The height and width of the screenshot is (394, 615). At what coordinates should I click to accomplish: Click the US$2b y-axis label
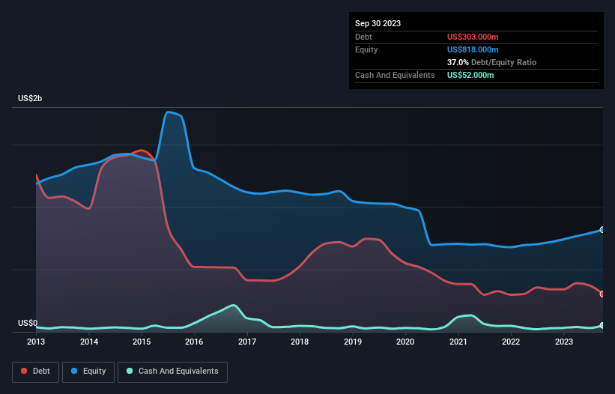(x=30, y=98)
